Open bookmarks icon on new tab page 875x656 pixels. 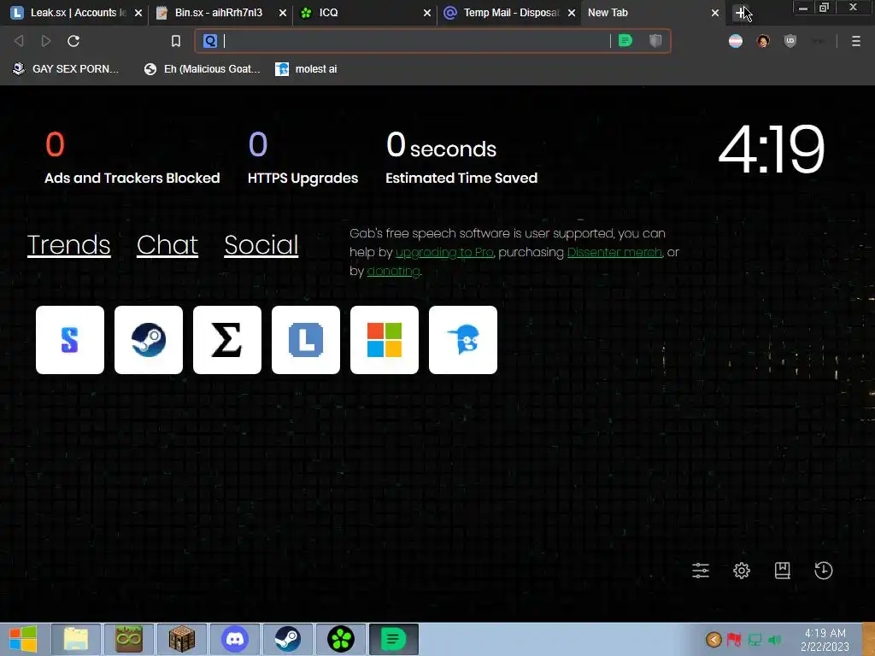click(783, 570)
